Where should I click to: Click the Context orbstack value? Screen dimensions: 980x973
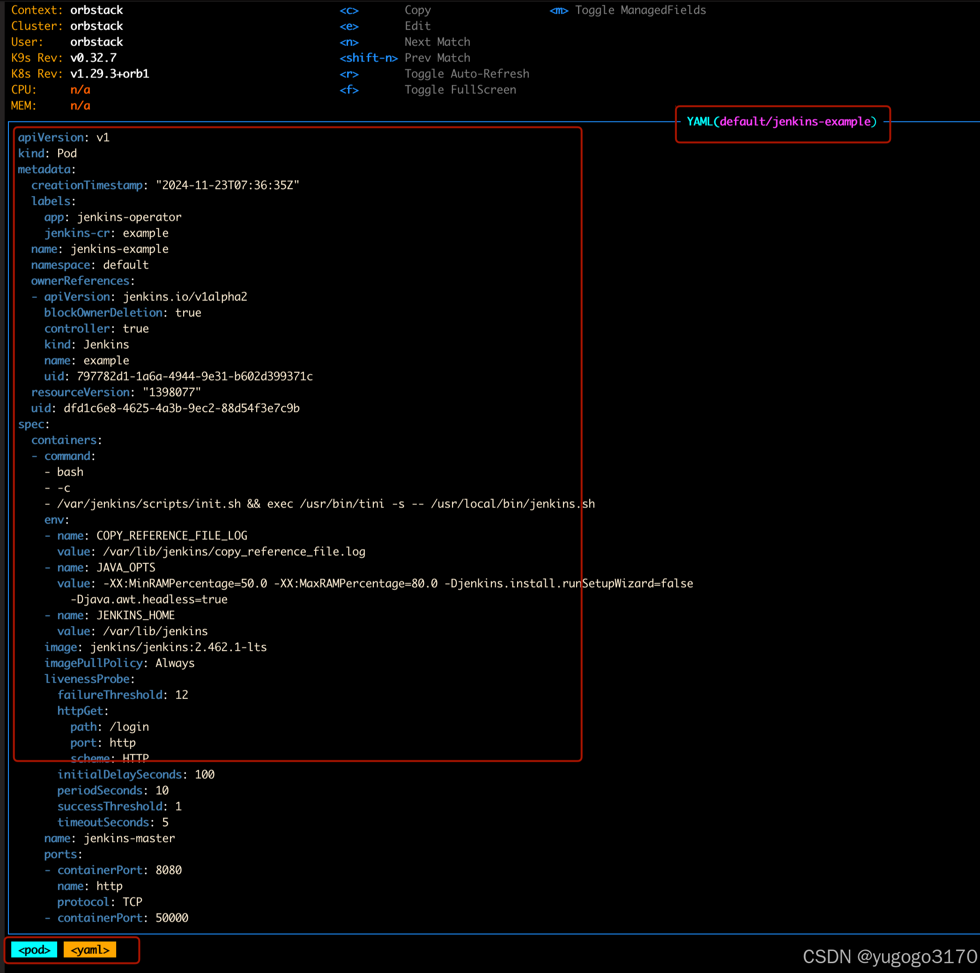point(97,10)
